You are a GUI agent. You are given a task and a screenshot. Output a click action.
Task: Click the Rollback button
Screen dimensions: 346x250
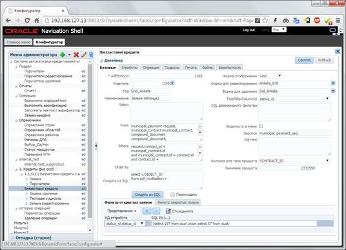point(324,60)
